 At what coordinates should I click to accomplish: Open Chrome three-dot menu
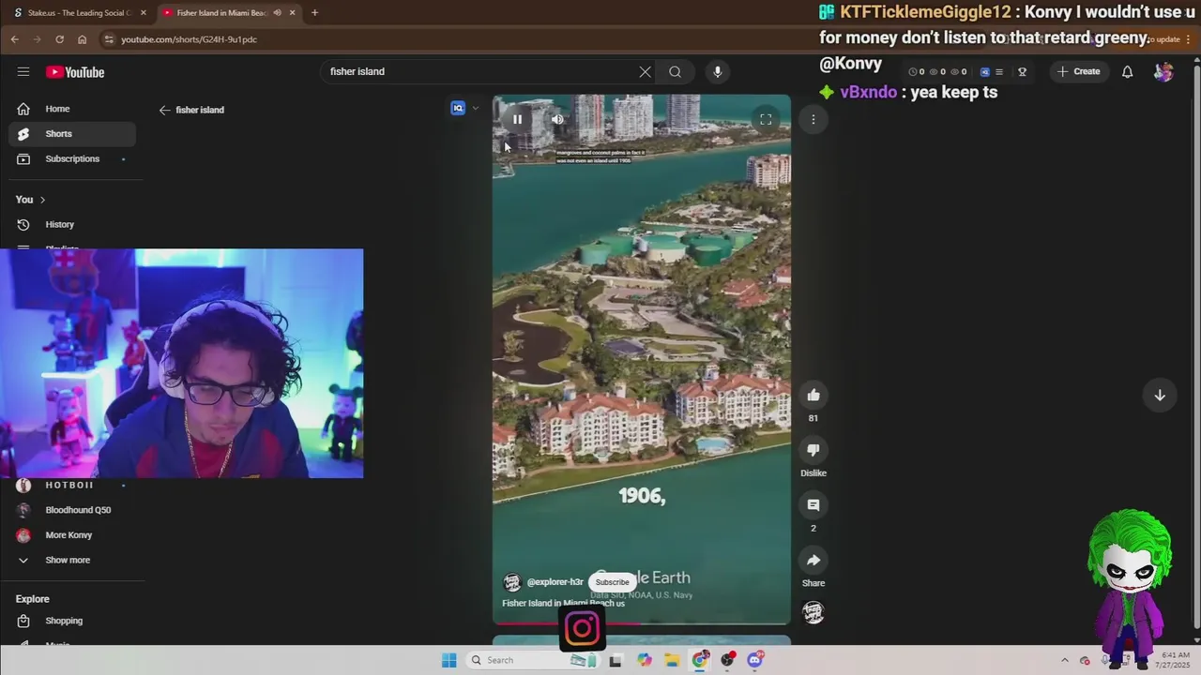(1188, 39)
